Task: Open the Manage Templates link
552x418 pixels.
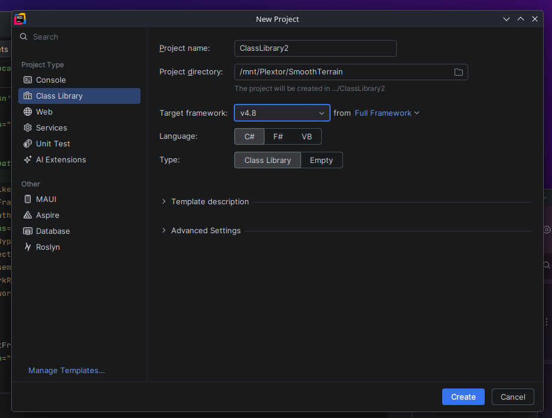Action: tap(66, 370)
